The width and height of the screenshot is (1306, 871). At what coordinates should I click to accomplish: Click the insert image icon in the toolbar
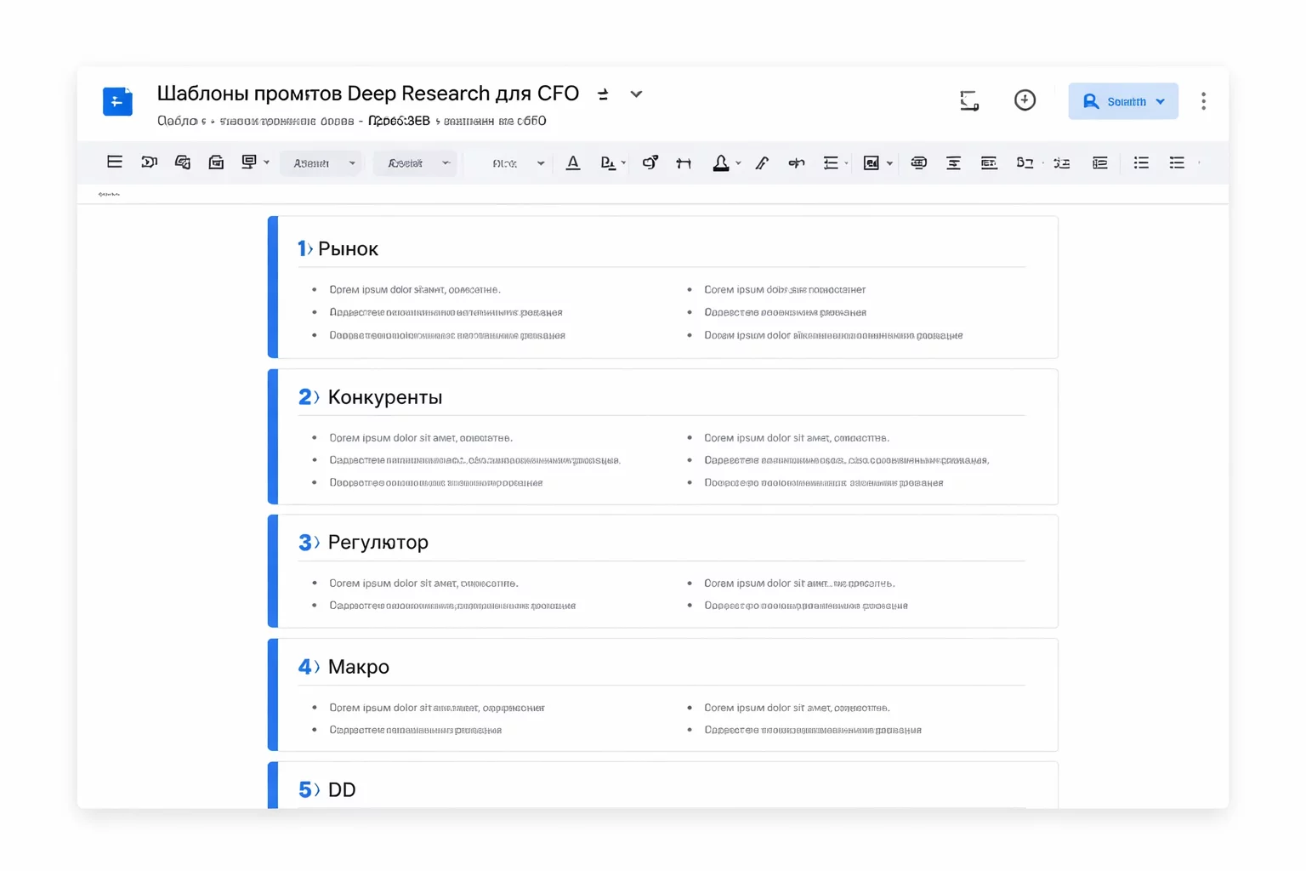[872, 163]
